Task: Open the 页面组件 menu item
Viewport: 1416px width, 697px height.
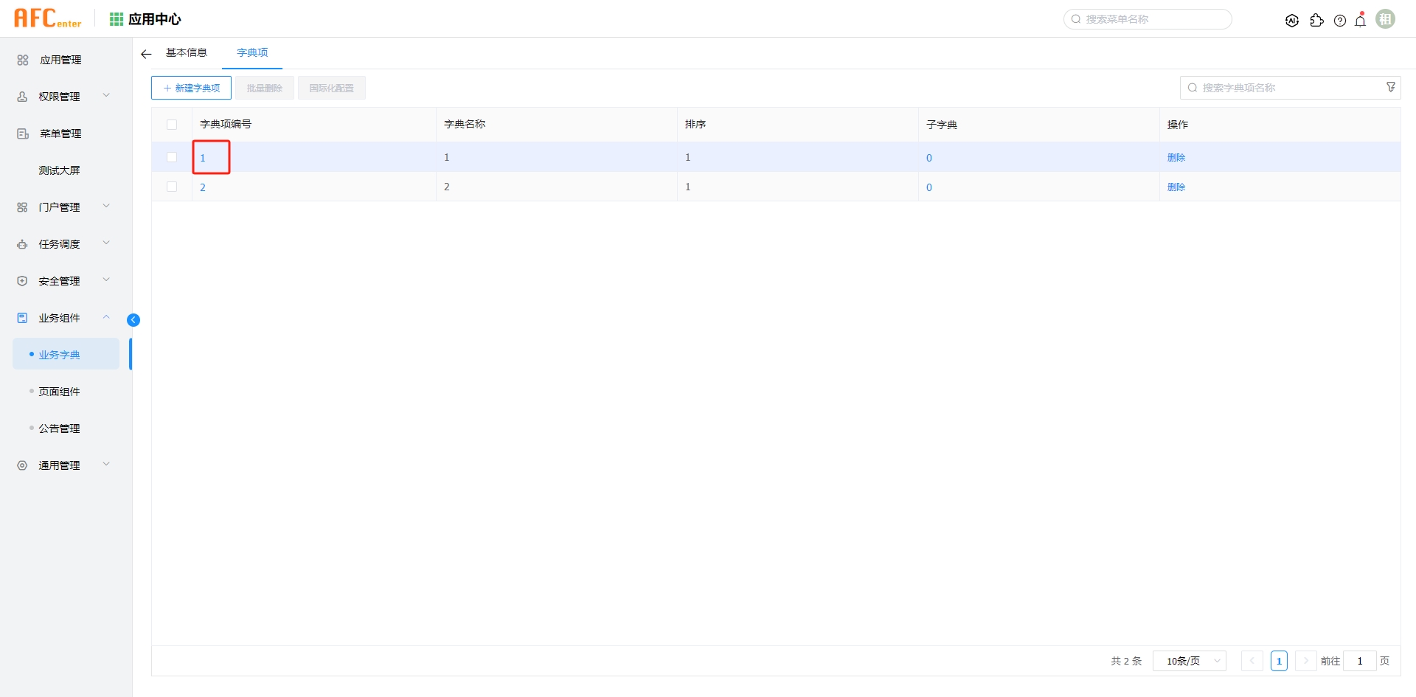Action: 59,391
